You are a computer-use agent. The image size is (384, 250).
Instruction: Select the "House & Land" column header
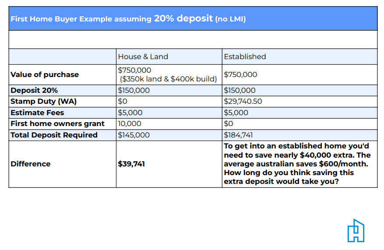[x=143, y=56]
